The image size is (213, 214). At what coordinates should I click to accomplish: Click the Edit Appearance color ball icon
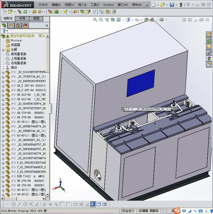tap(146, 20)
